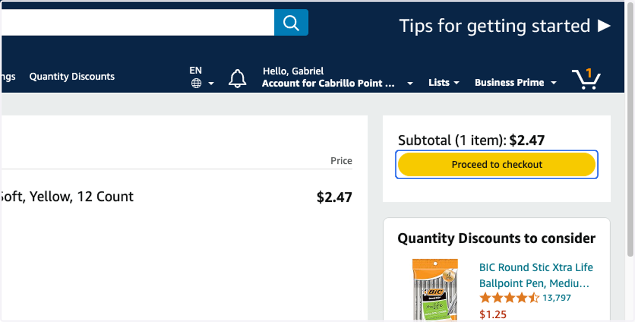Open the notifications bell icon
Viewport: 635px width, 322px height.
pyautogui.click(x=238, y=78)
